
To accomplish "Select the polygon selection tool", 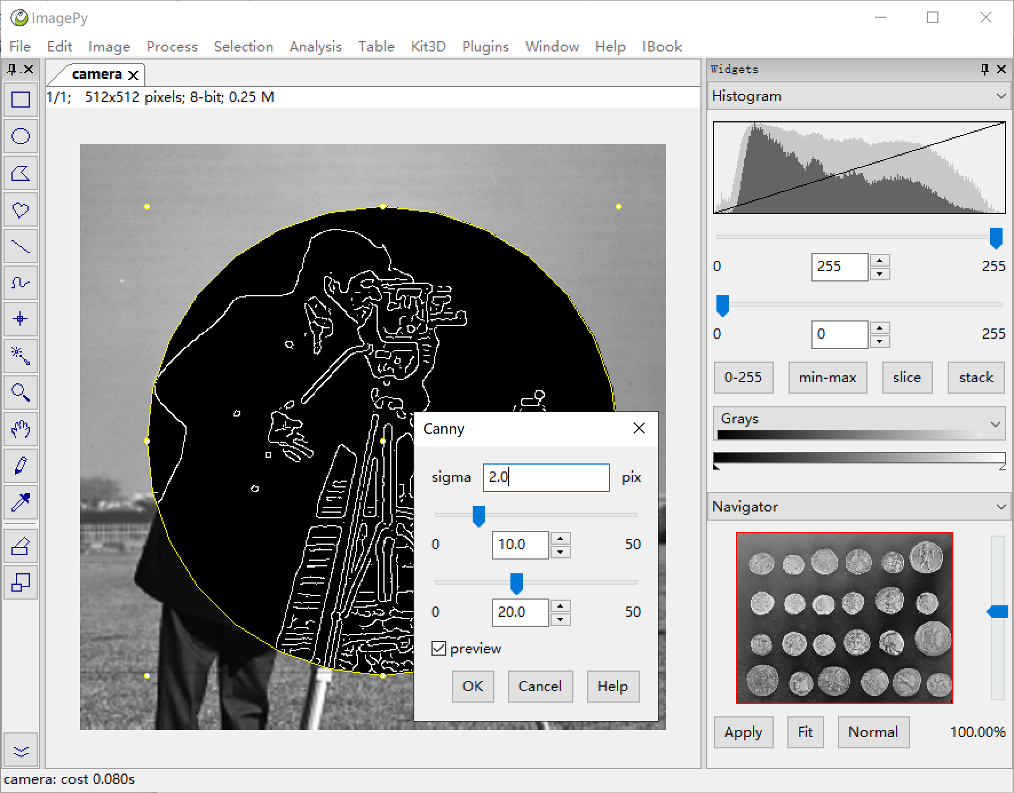I will click(21, 173).
